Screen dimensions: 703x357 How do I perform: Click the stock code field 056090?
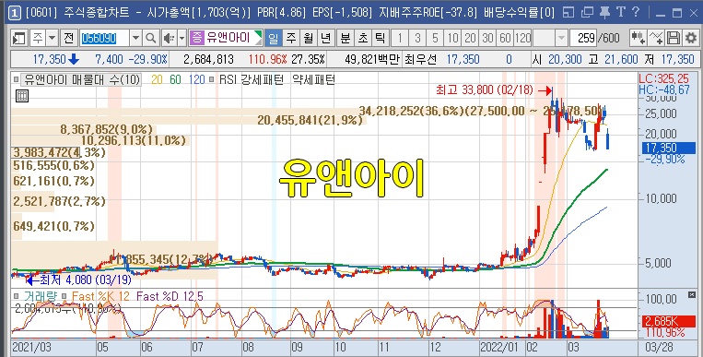tap(105, 38)
